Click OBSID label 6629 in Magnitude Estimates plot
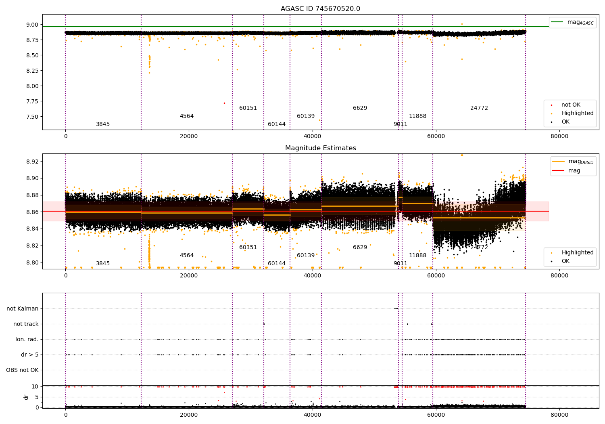This screenshot has width=605, height=424. [x=360, y=248]
